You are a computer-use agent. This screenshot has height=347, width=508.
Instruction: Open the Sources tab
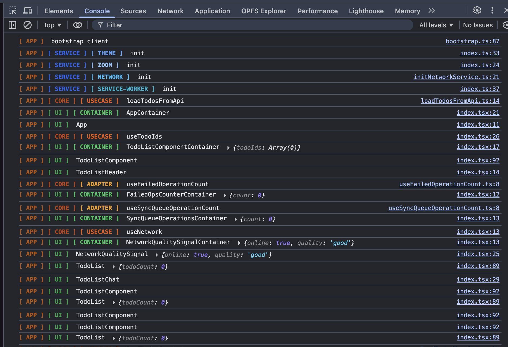[133, 11]
